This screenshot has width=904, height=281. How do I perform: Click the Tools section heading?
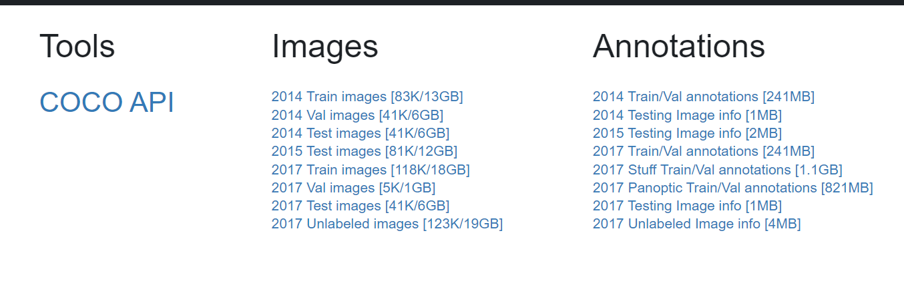(77, 47)
